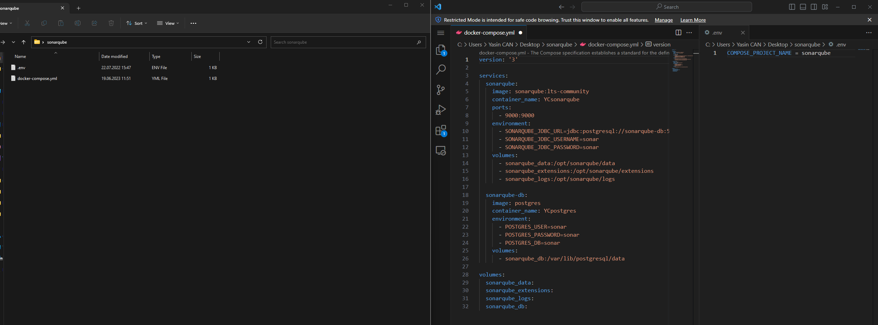
Task: Refresh the sonarqube folder view
Action: (260, 42)
